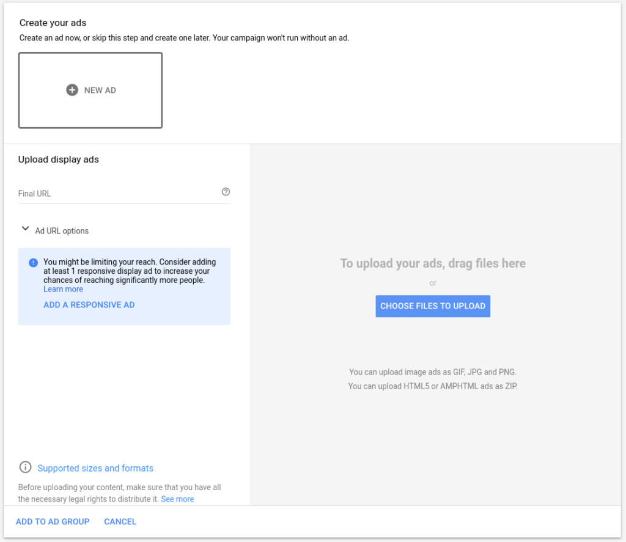
Task: Click the drag files here drop area
Action: pyautogui.click(x=433, y=324)
